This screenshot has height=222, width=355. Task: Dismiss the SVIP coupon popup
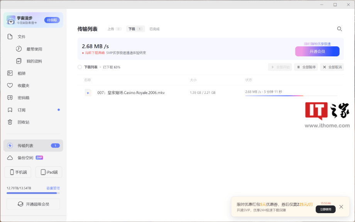[341, 207]
